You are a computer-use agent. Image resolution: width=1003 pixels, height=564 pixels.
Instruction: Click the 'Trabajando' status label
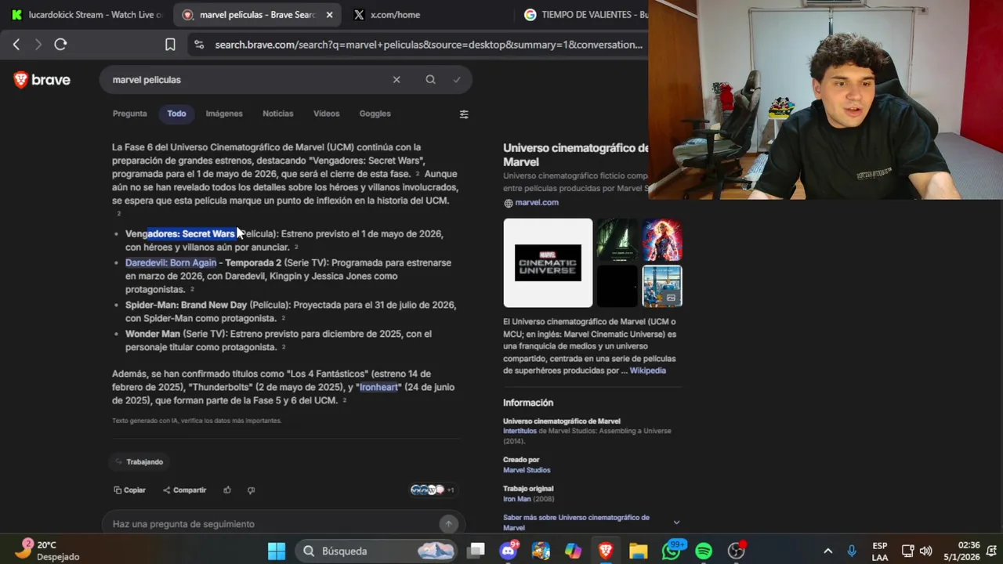[144, 462]
